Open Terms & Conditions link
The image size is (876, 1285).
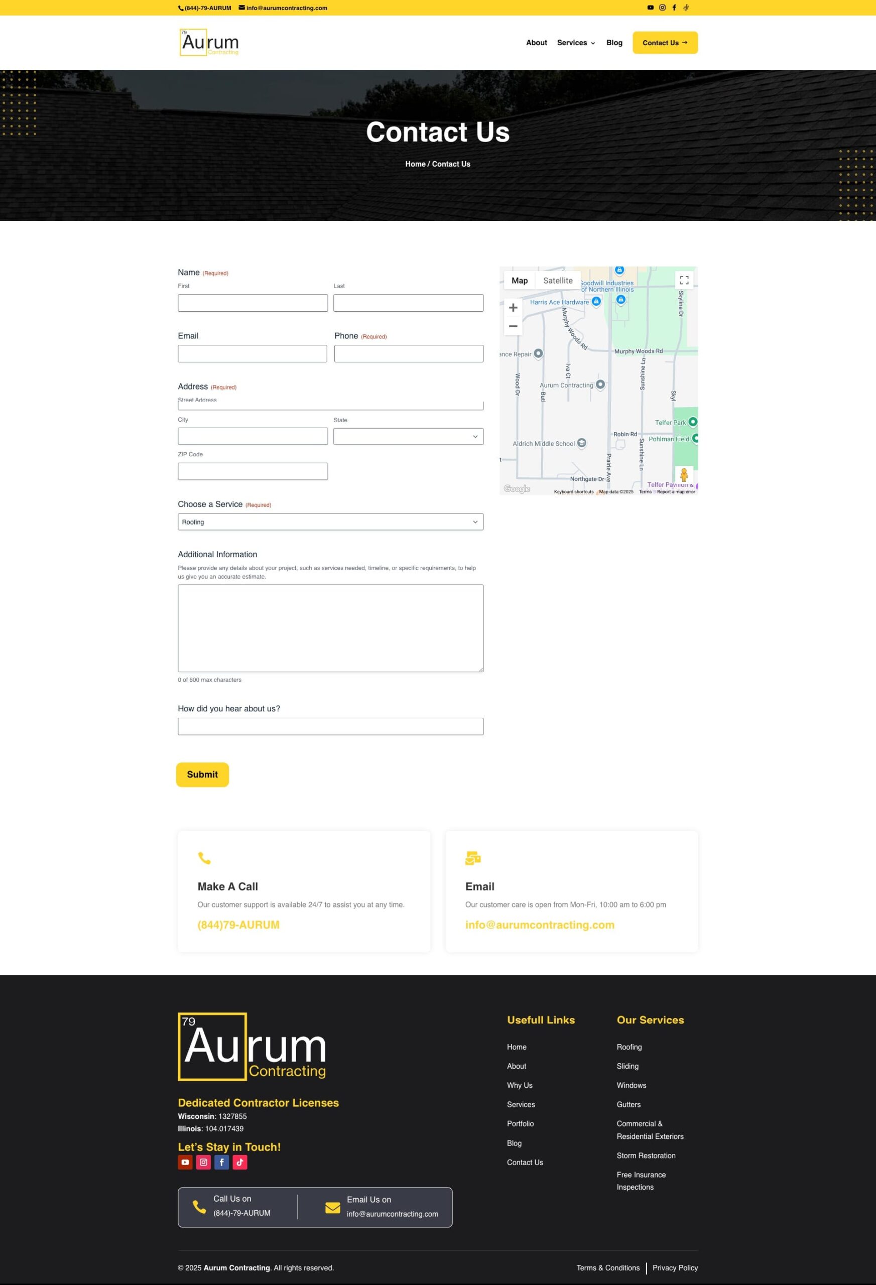tap(608, 1268)
